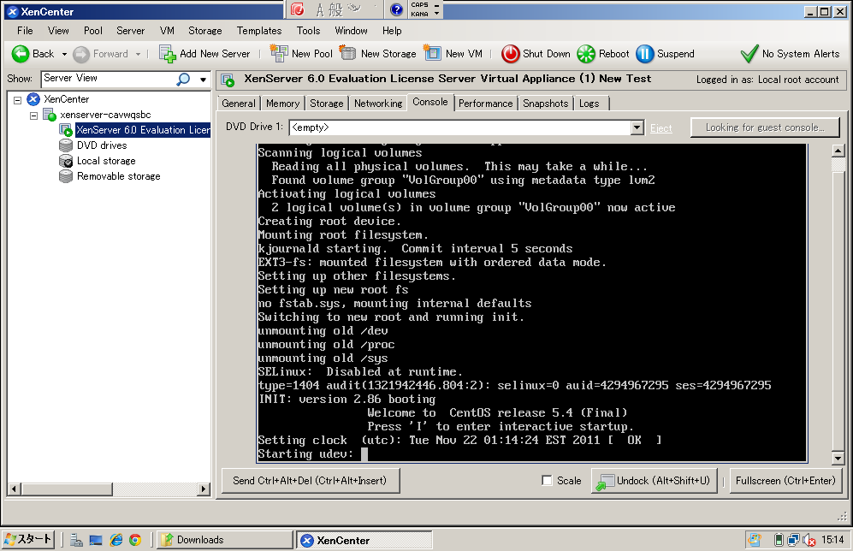Click the Eject link
Viewport: 853px width, 551px height.
[x=661, y=128]
